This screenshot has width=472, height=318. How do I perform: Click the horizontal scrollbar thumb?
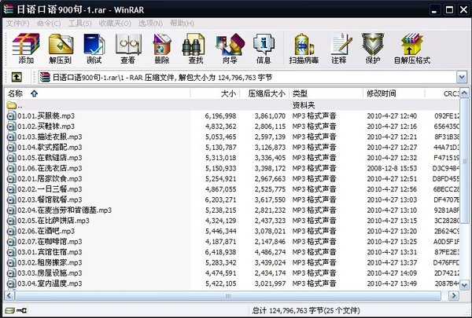[228, 295]
